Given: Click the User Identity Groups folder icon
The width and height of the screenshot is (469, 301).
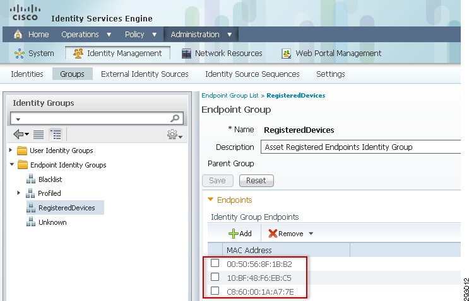Looking at the screenshot, I should (22, 150).
